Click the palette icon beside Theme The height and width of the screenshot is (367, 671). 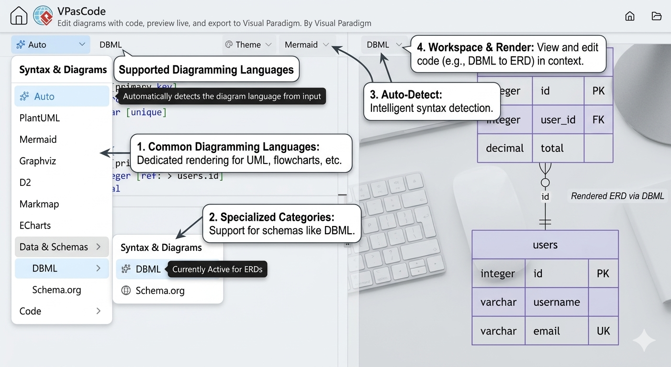[229, 44]
